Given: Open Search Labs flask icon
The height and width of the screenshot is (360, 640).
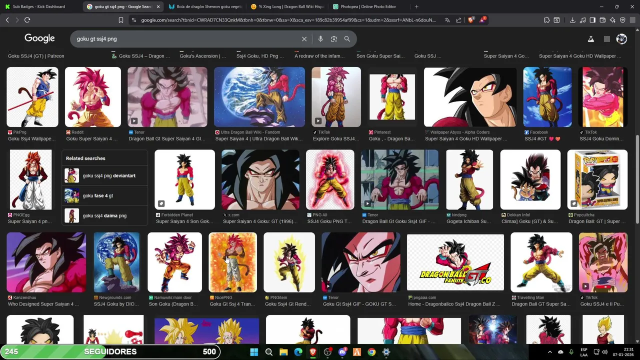Looking at the screenshot, I should (x=590, y=39).
